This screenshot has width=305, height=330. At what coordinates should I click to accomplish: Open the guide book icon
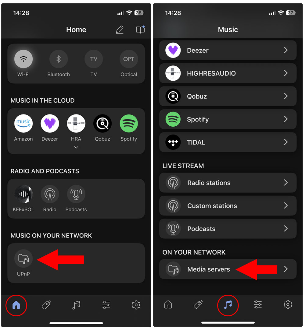click(140, 30)
